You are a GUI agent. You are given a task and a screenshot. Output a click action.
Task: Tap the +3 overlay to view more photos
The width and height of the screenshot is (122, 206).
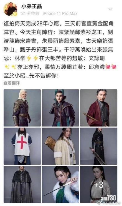tap(99, 184)
